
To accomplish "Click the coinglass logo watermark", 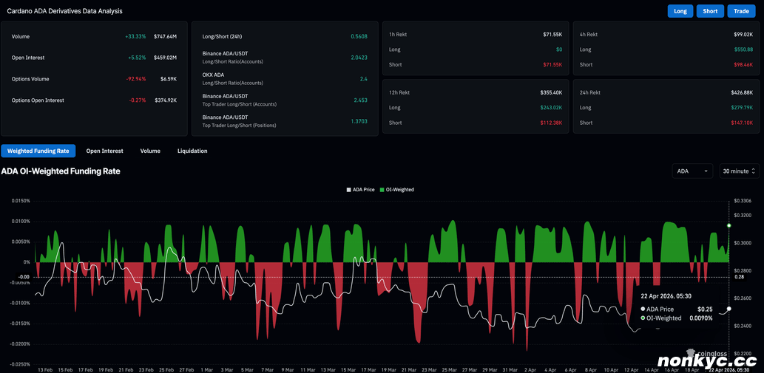I will 705,354.
